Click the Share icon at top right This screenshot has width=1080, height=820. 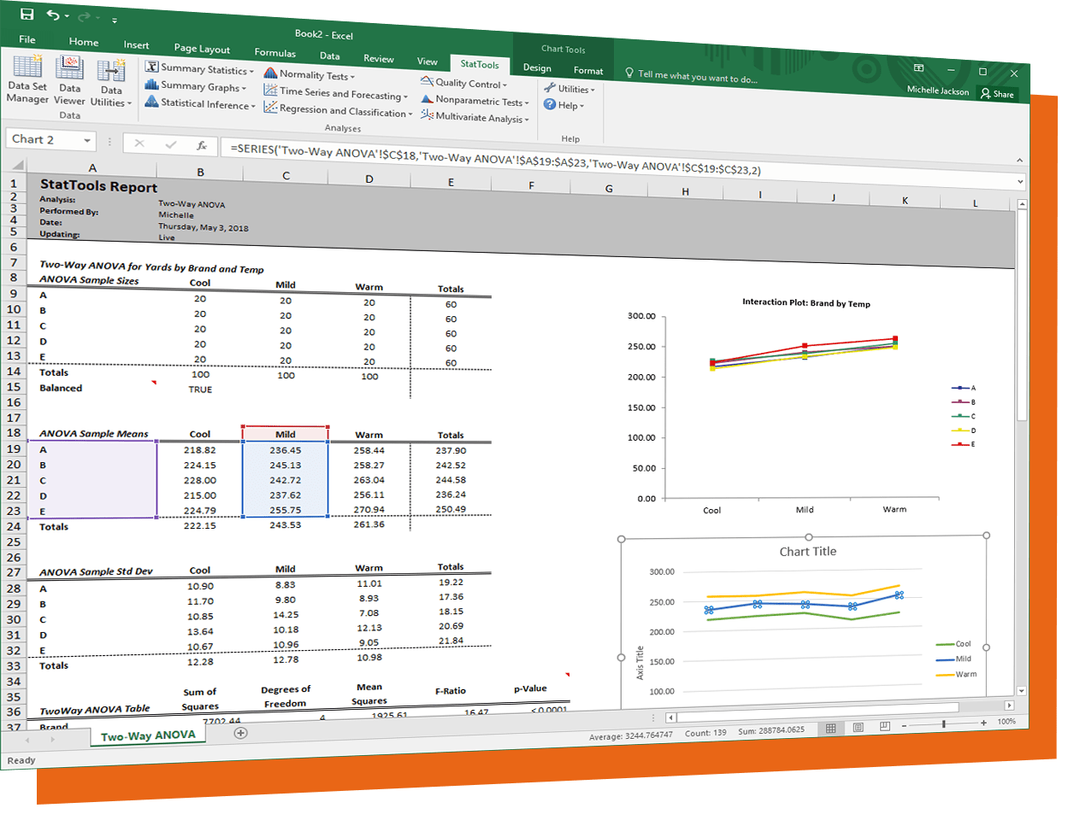click(x=997, y=94)
